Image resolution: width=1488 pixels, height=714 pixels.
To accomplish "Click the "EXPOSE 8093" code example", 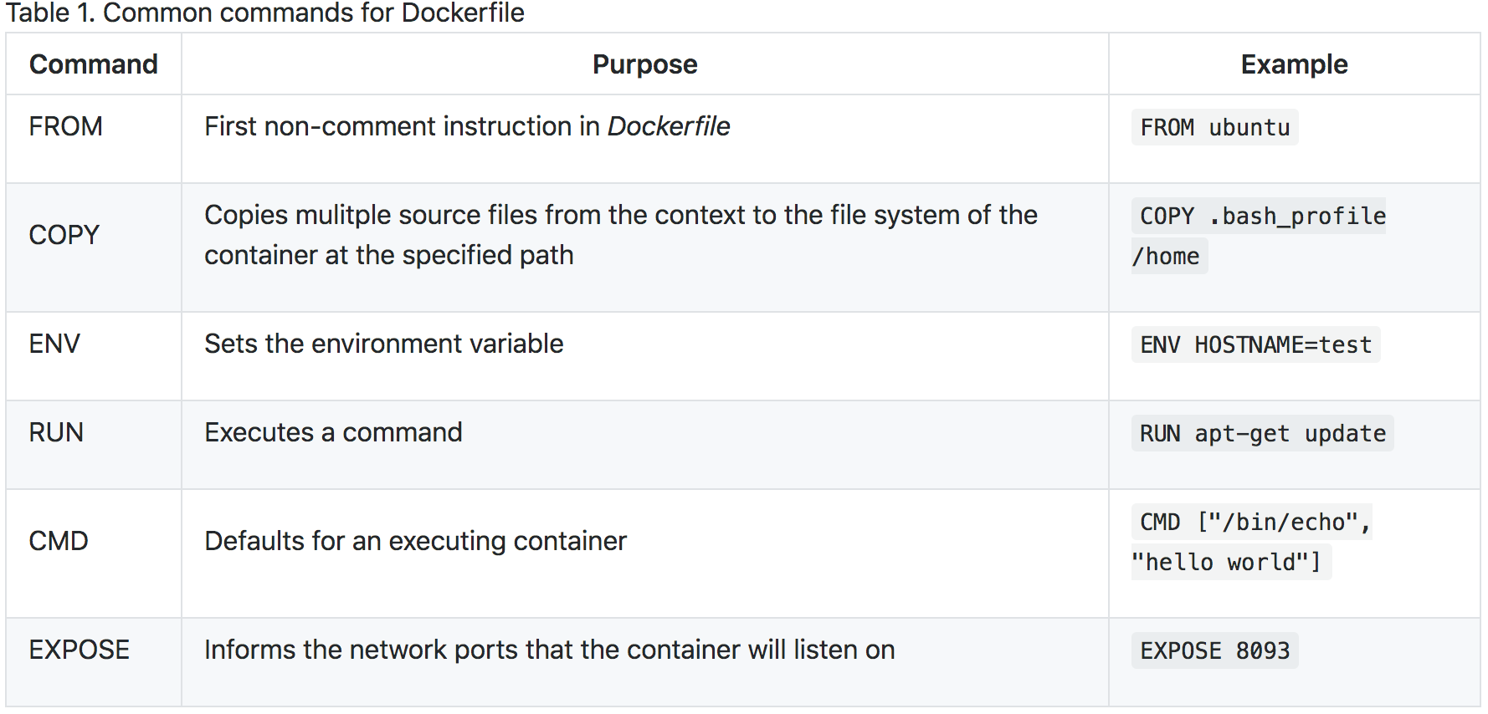I will 1214,651.
